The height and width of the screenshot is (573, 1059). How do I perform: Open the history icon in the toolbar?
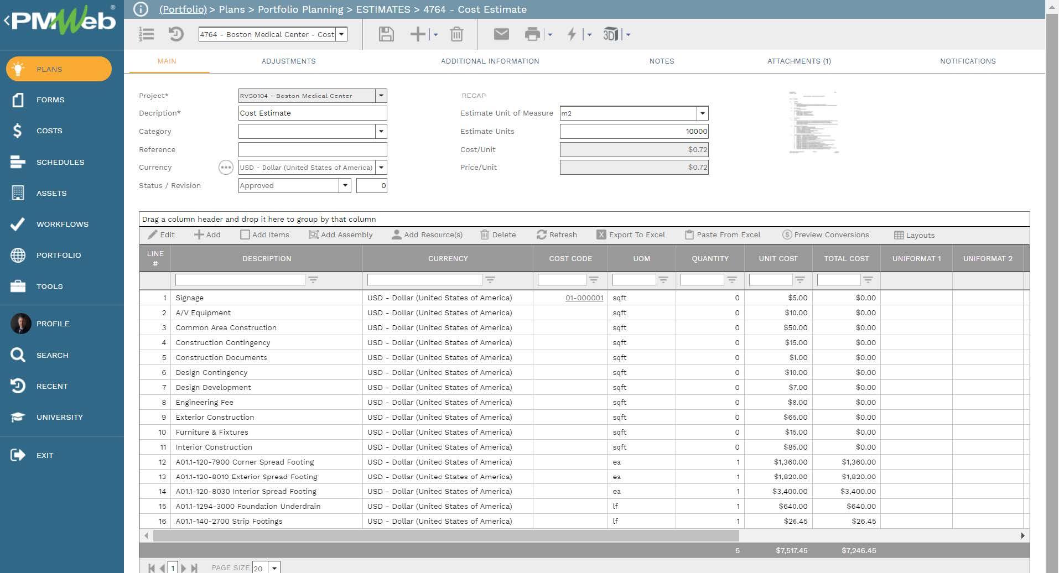[176, 34]
